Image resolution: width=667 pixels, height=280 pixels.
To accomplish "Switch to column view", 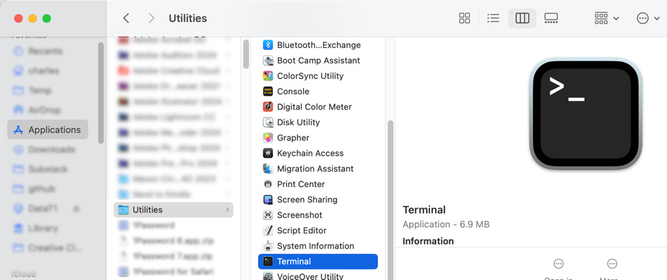I will pyautogui.click(x=522, y=18).
